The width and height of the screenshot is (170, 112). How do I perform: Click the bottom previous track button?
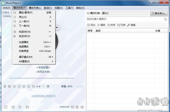pyautogui.click(x=13, y=107)
